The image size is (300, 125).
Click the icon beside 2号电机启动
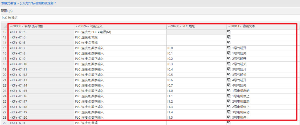point(229,101)
